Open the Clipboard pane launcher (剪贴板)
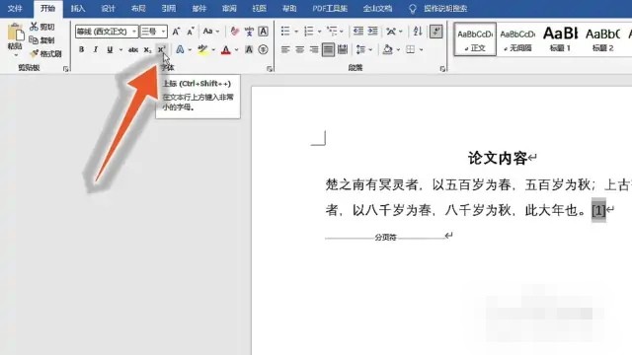632x355 pixels. click(66, 69)
